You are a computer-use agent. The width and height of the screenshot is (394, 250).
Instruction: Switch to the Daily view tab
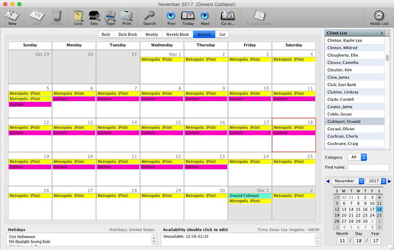click(106, 34)
